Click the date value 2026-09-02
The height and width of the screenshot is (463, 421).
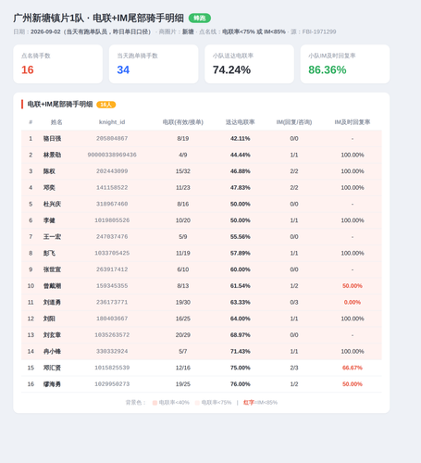[x=45, y=31]
